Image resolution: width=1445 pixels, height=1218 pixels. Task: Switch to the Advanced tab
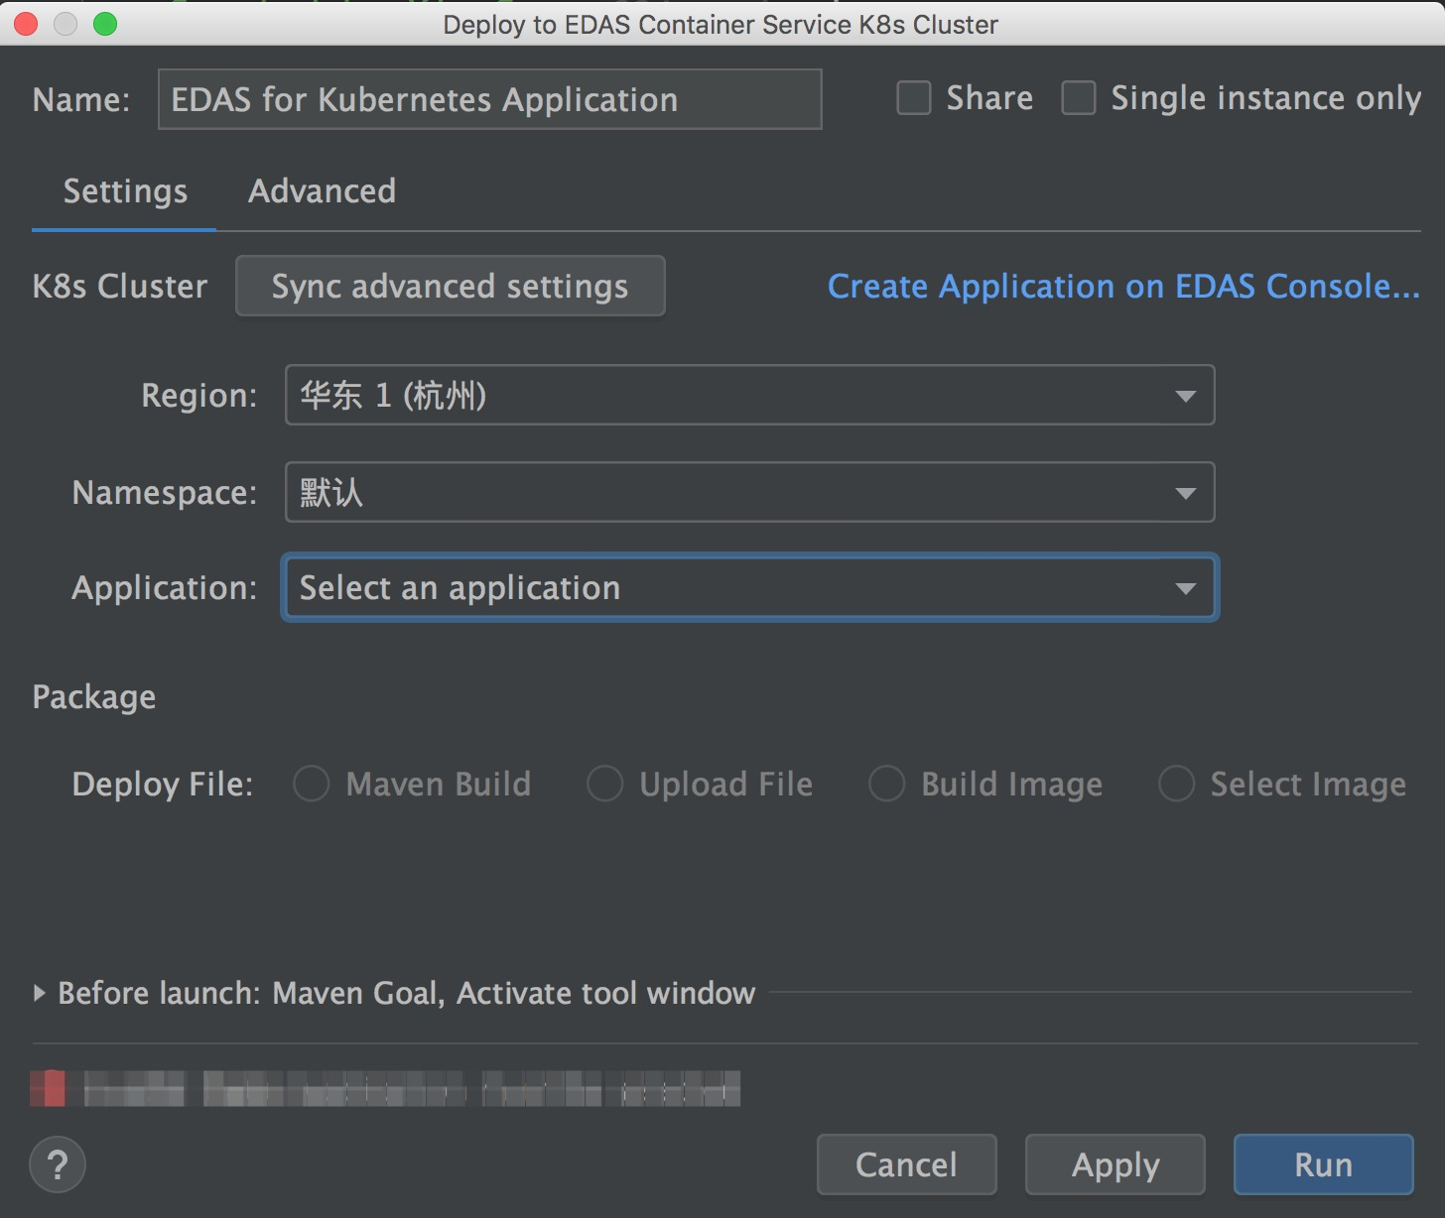pyautogui.click(x=322, y=190)
